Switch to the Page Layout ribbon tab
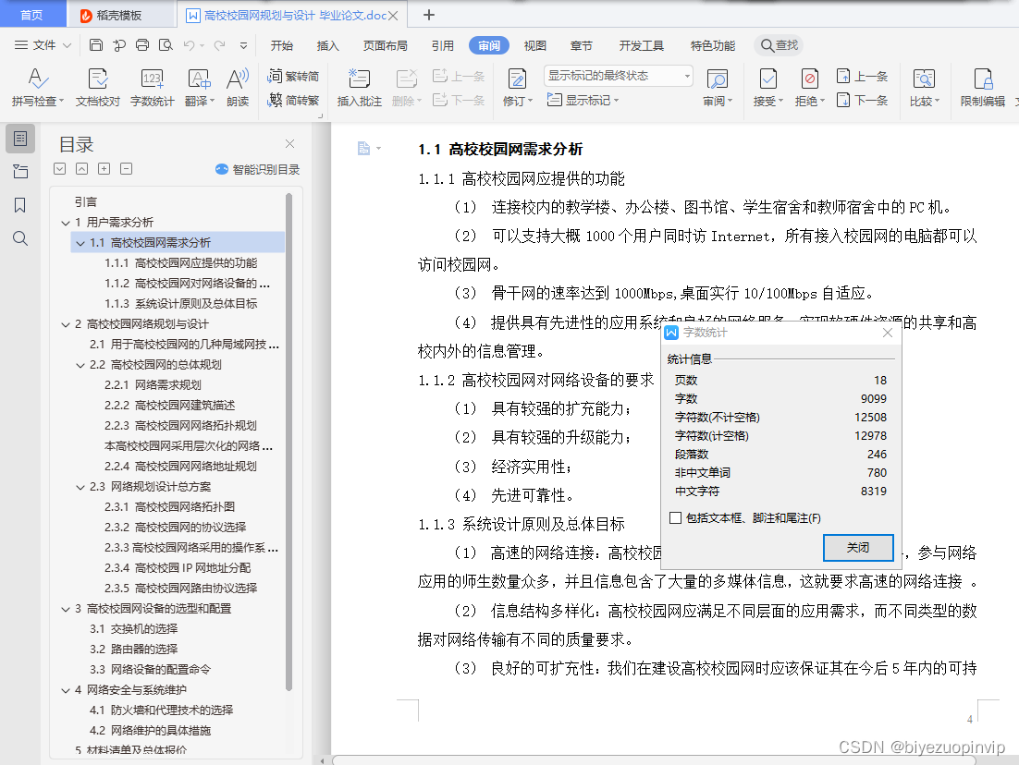The height and width of the screenshot is (765, 1019). [x=386, y=45]
